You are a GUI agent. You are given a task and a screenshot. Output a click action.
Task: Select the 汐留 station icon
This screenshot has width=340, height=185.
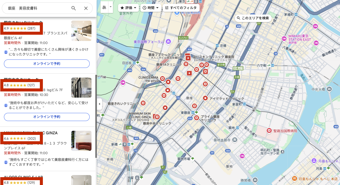coord(137,178)
